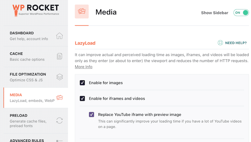
Task: Open the Dashboard menu item
Action: click(x=36, y=36)
